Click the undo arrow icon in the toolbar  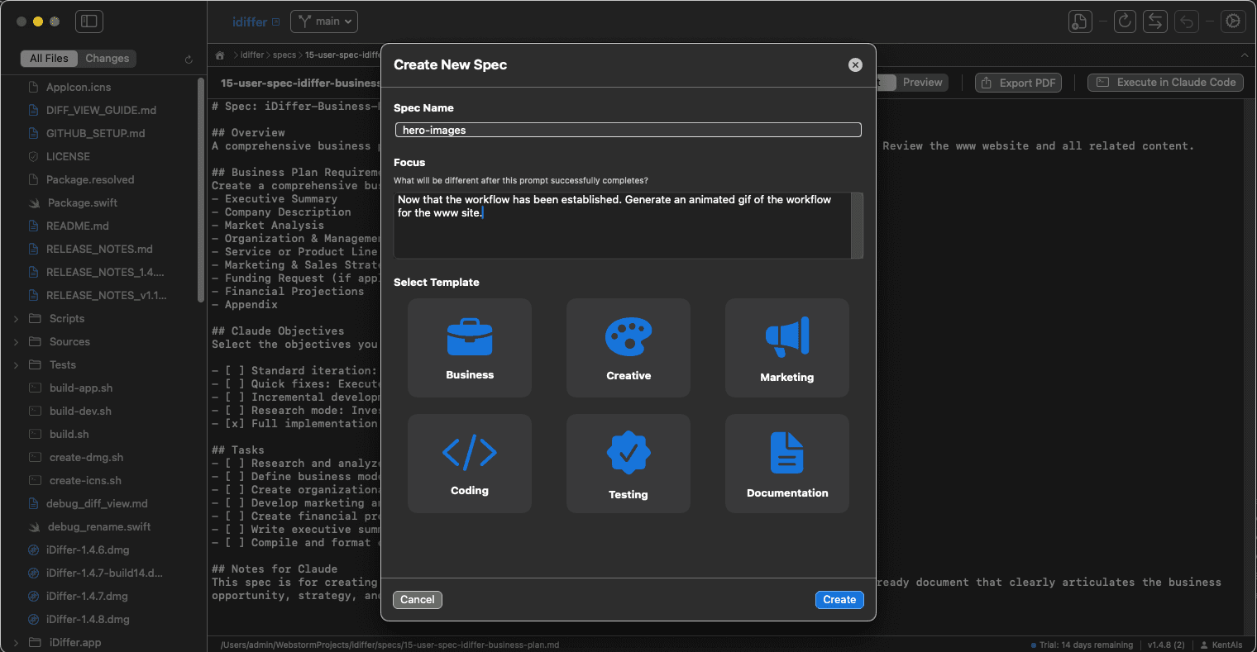[x=1187, y=21]
